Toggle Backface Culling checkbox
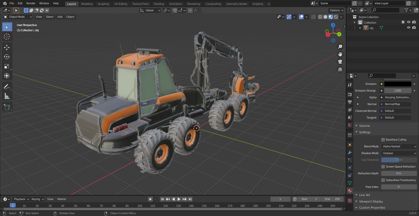The image size is (419, 216). coord(383,140)
